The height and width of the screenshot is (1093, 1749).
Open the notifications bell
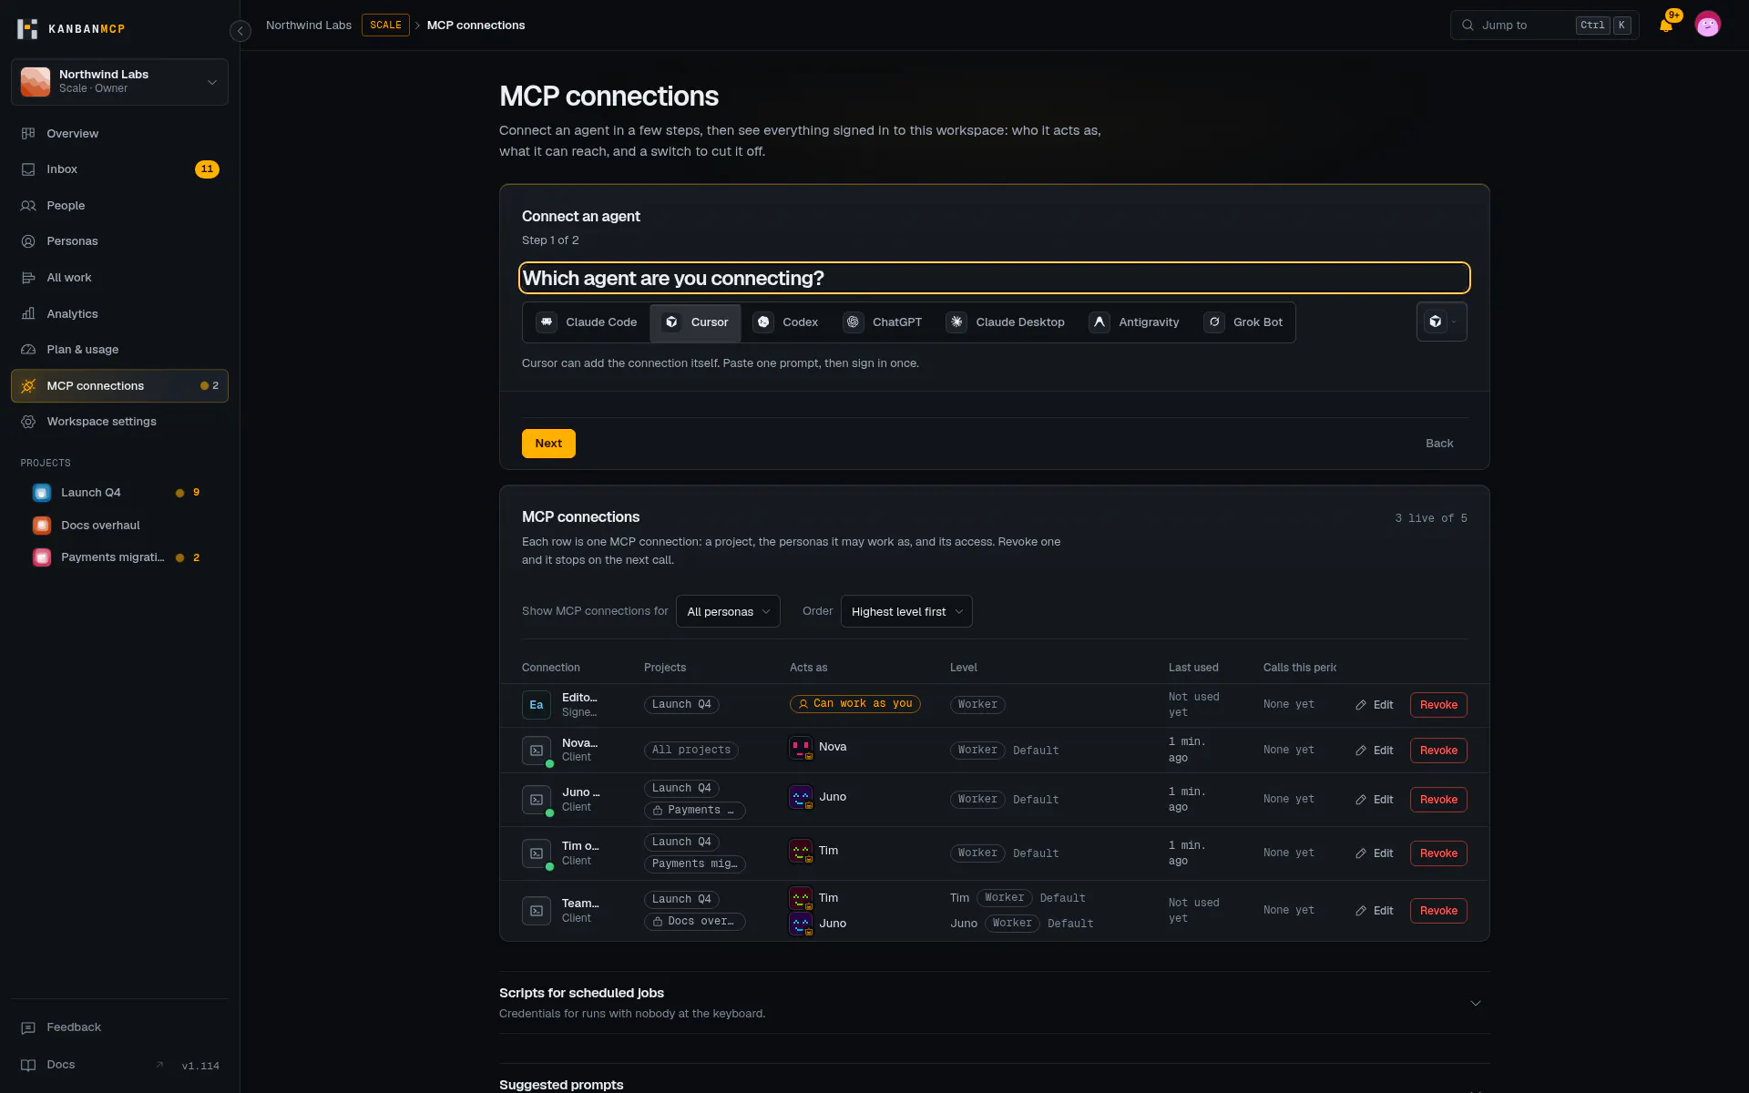(x=1666, y=26)
